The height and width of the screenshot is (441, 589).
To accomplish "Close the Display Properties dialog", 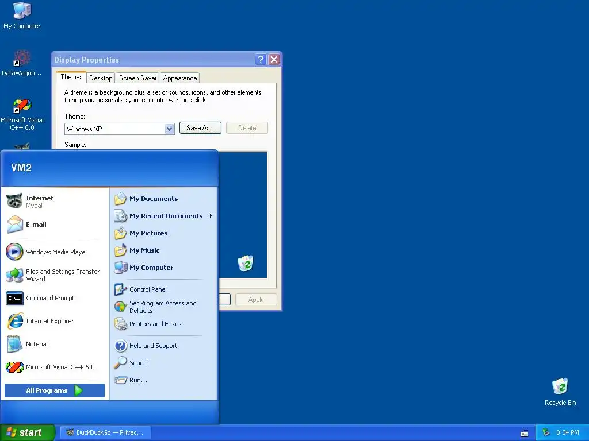I will point(274,60).
